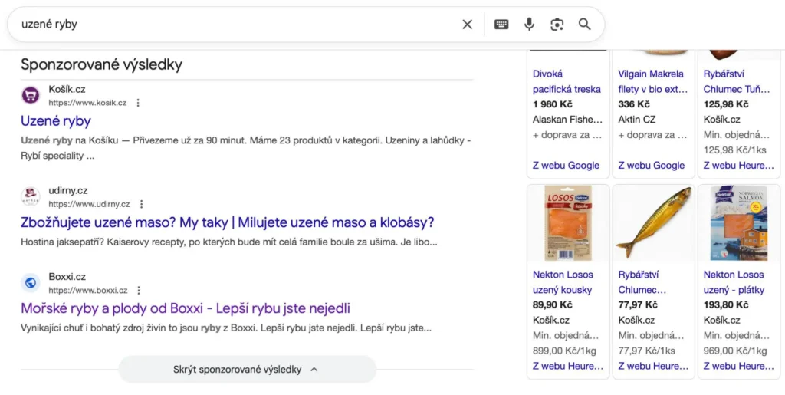Click the "Boxxi.cz" site name
This screenshot has height=395, width=785.
pos(67,277)
